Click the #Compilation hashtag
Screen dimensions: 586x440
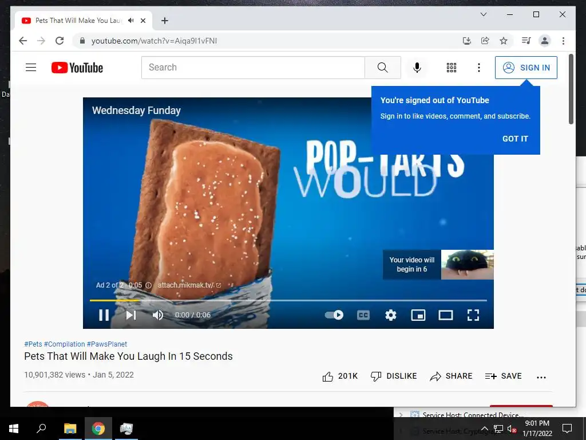click(64, 344)
